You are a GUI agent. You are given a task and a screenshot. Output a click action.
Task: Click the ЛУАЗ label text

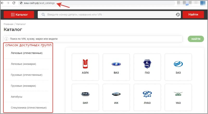tap(147, 103)
